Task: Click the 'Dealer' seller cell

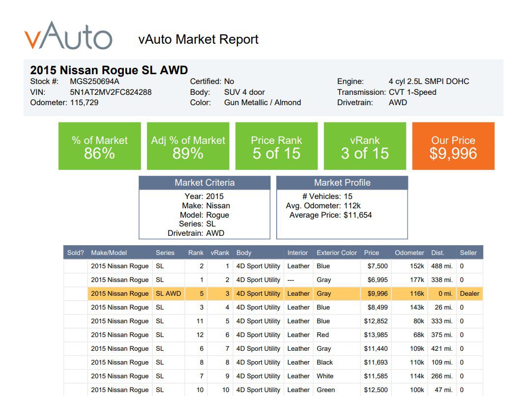Action: [469, 293]
